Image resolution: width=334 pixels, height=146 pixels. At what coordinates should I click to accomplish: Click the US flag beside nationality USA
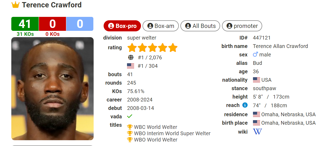point(256,80)
